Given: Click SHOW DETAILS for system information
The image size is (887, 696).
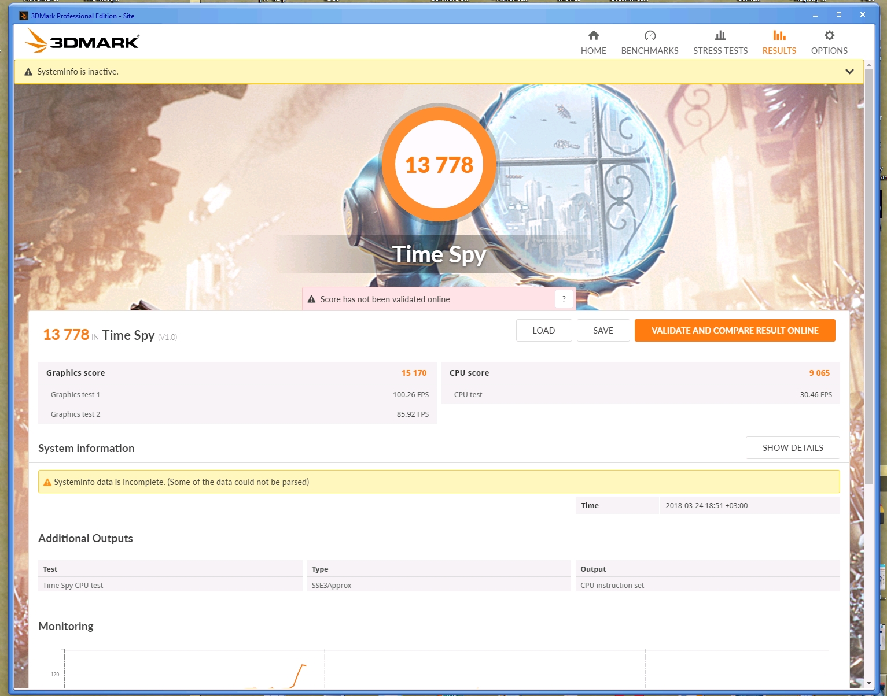Looking at the screenshot, I should tap(793, 447).
